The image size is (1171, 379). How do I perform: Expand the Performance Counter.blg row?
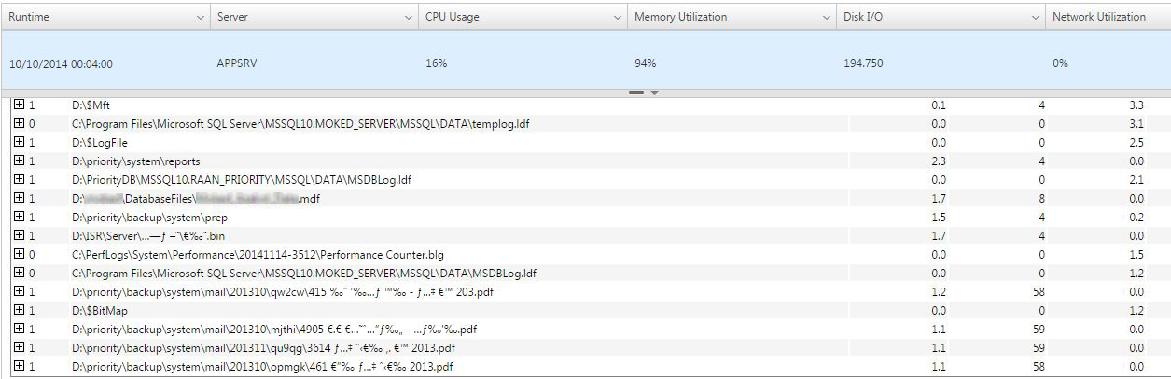[x=19, y=255]
